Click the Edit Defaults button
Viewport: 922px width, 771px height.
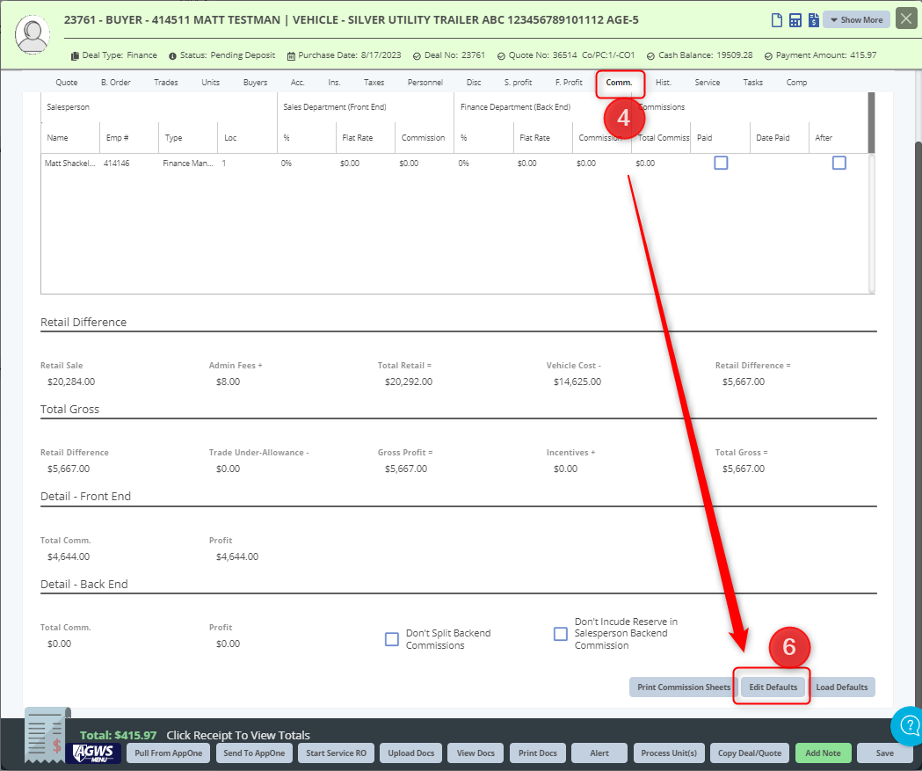point(773,687)
